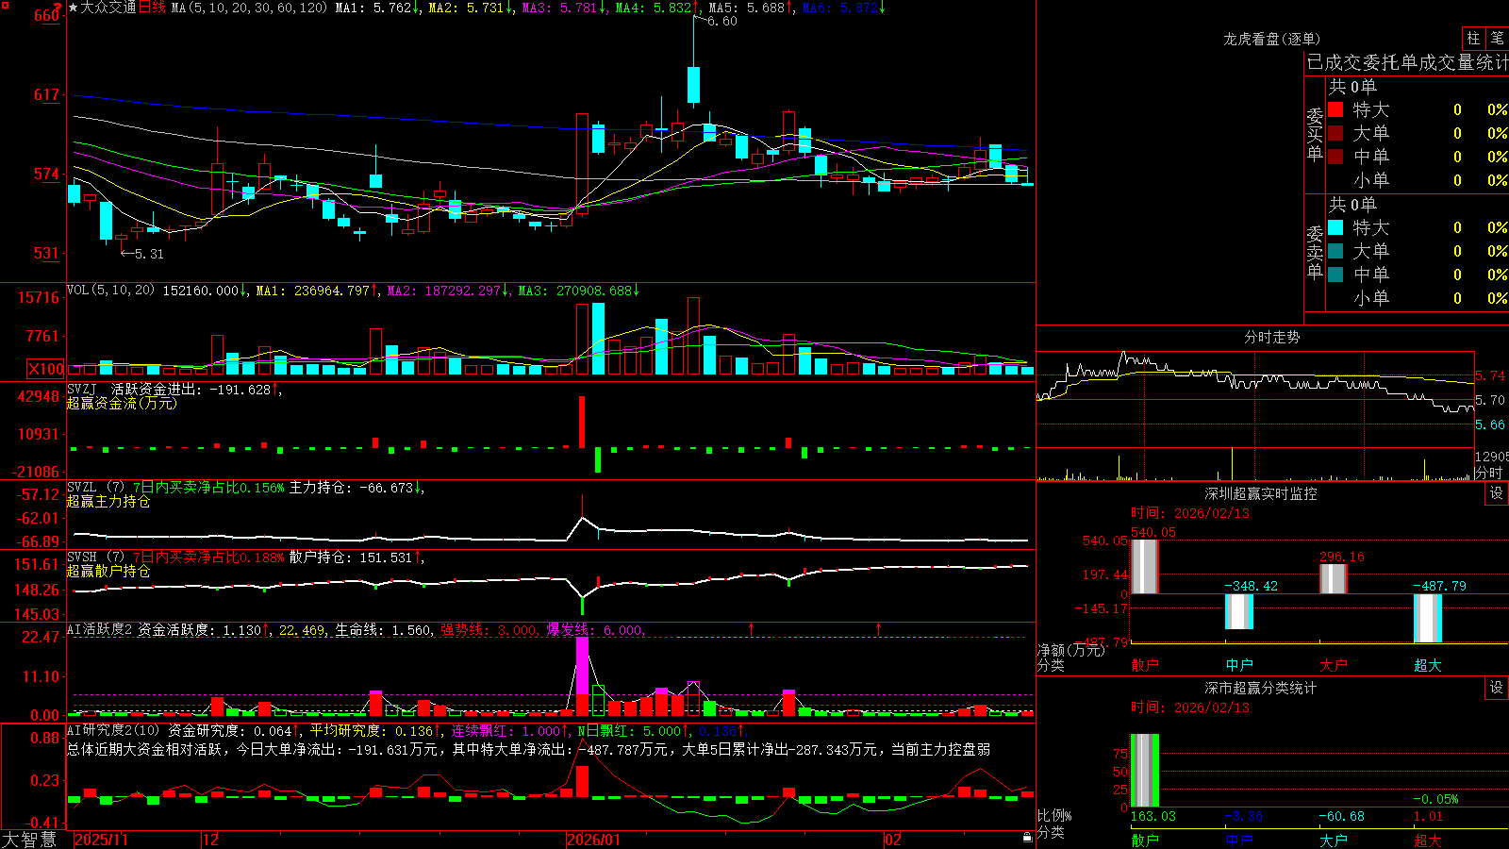This screenshot has height=849, width=1509.
Task: Open 设 settings for 深圳超赢实时监控 panel
Action: point(1497,493)
